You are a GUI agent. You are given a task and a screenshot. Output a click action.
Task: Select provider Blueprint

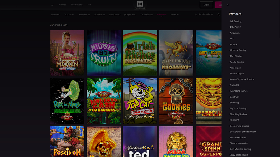pos(234,120)
